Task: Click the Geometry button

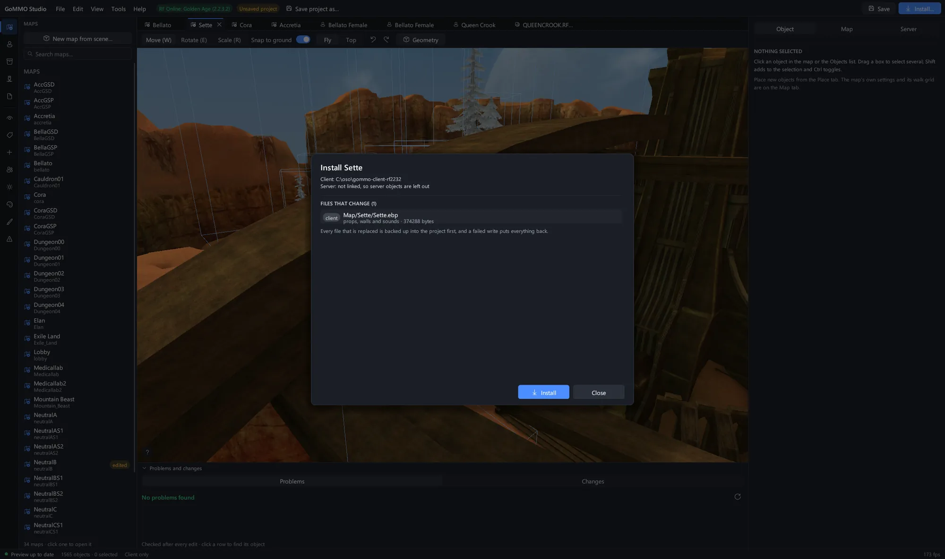Action: (421, 40)
